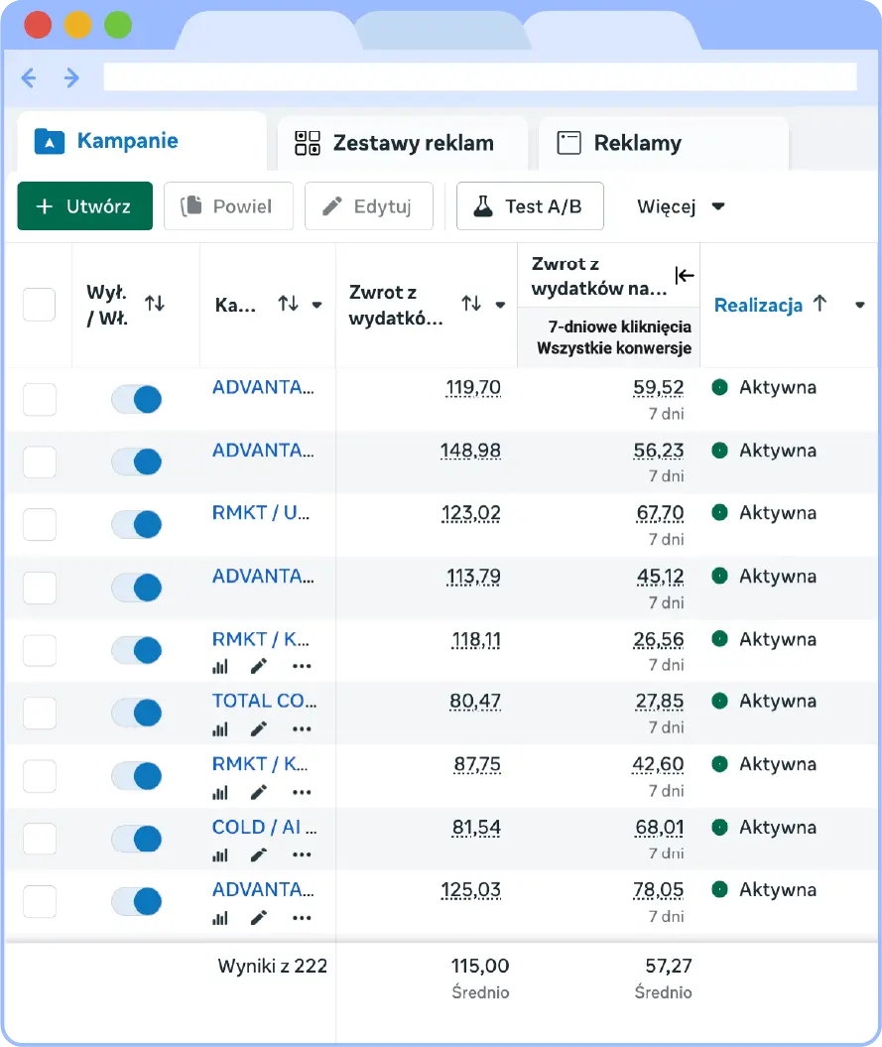Click collapse column arrow icon in header
882x1047 pixels.
(x=685, y=276)
